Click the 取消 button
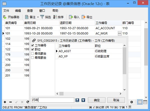The height and width of the screenshot is (111, 150). [x=116, y=100]
